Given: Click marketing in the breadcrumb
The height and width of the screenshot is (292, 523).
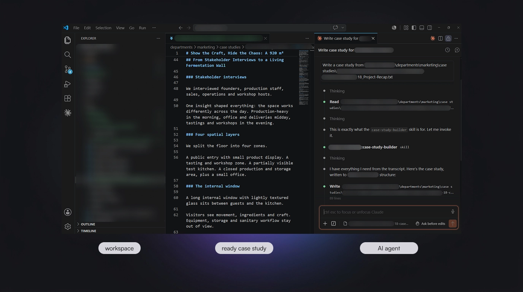Looking at the screenshot, I should [x=206, y=47].
